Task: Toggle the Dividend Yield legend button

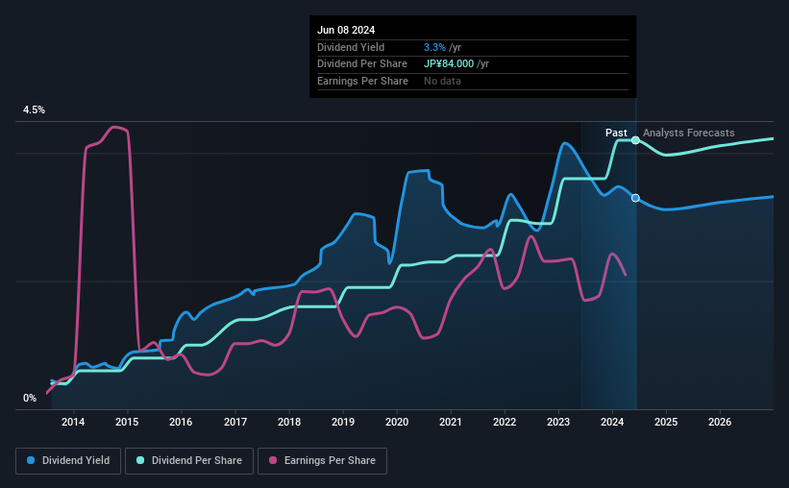Action: click(x=68, y=461)
